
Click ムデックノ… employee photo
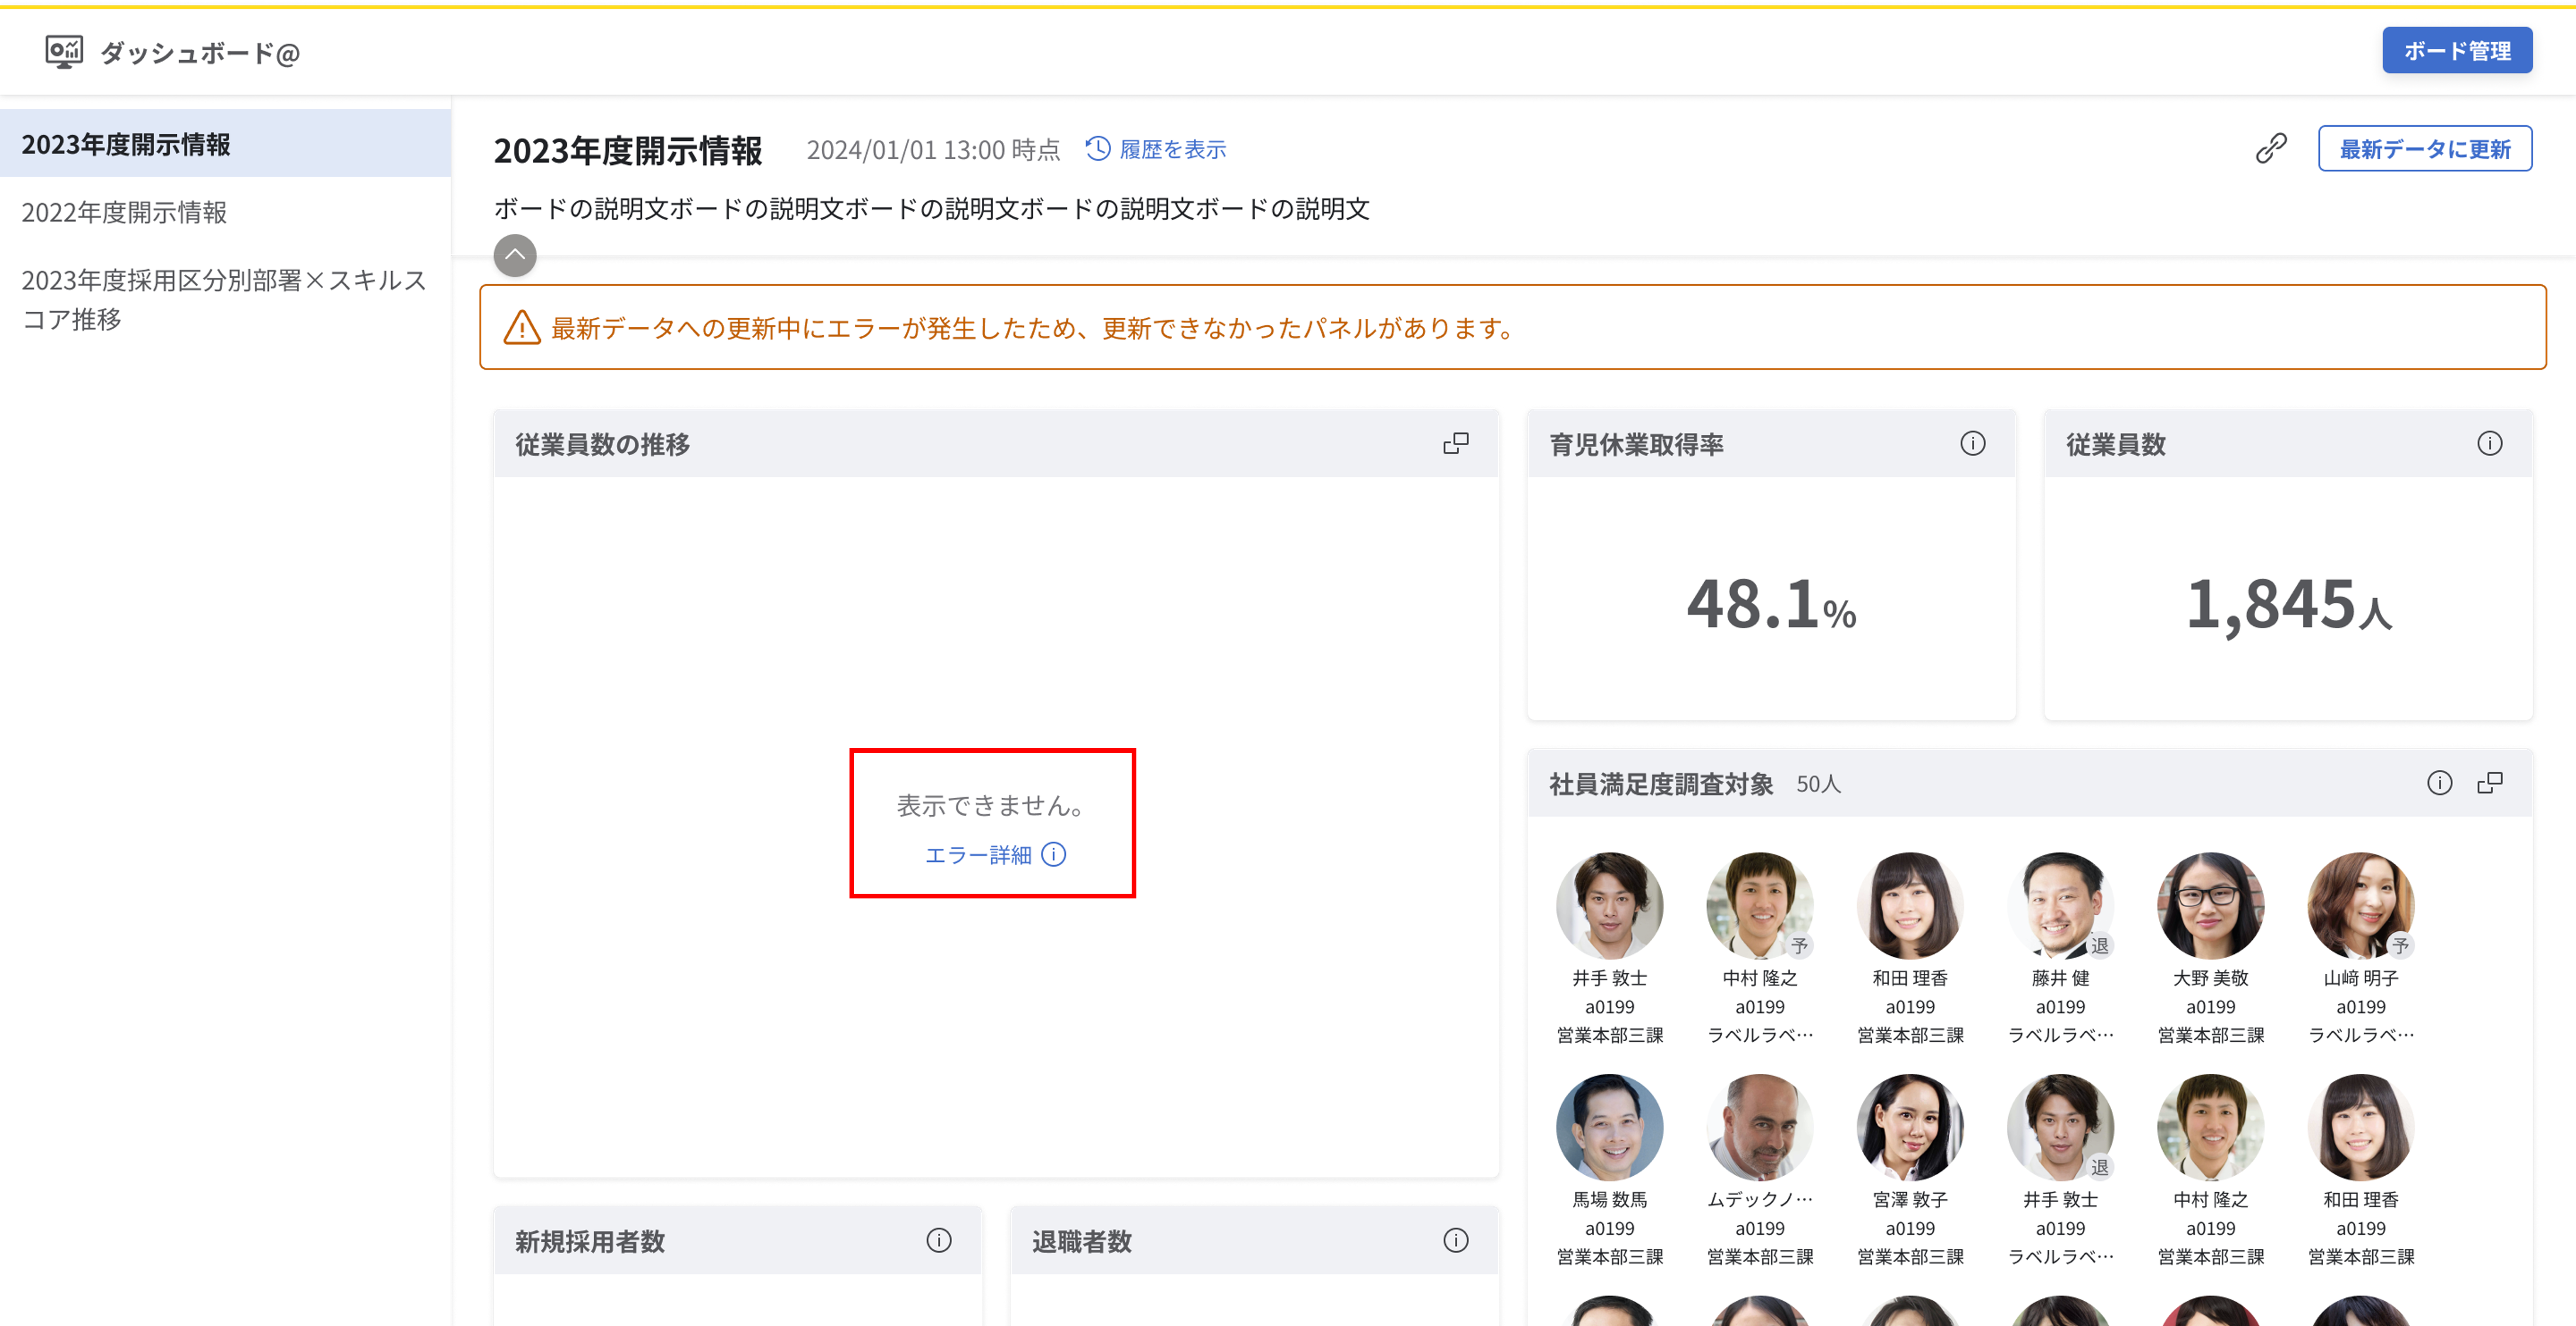(x=1759, y=1127)
